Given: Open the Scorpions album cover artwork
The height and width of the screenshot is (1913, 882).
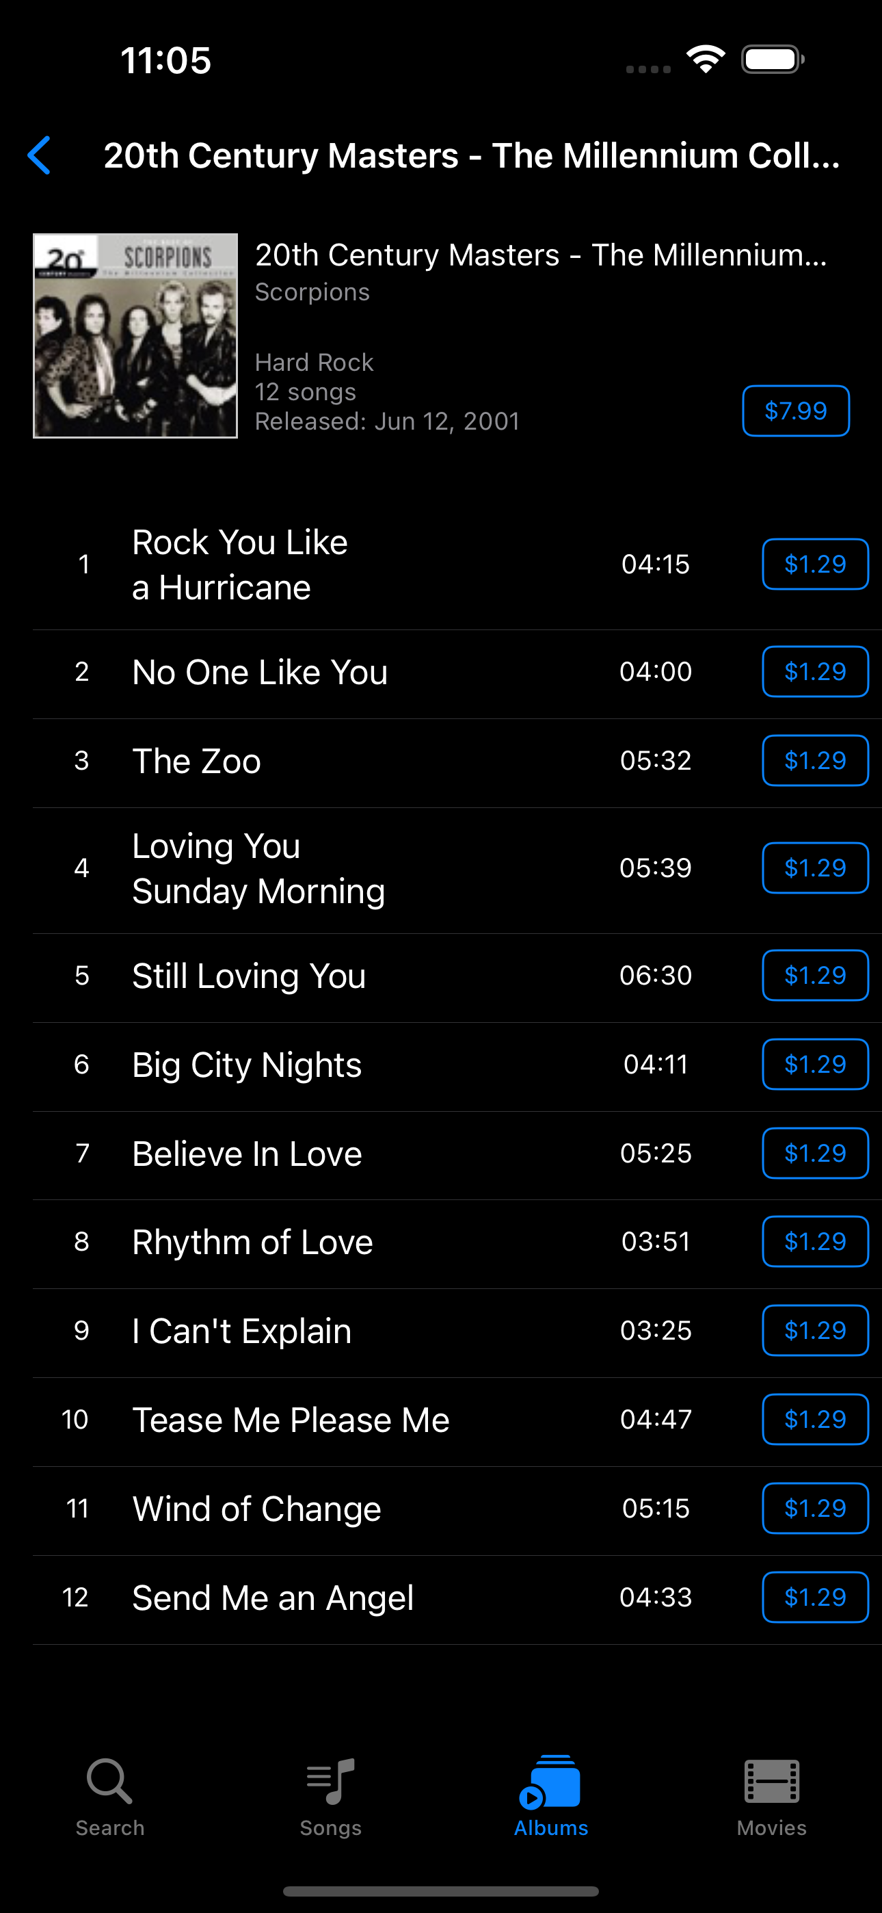Looking at the screenshot, I should [135, 336].
